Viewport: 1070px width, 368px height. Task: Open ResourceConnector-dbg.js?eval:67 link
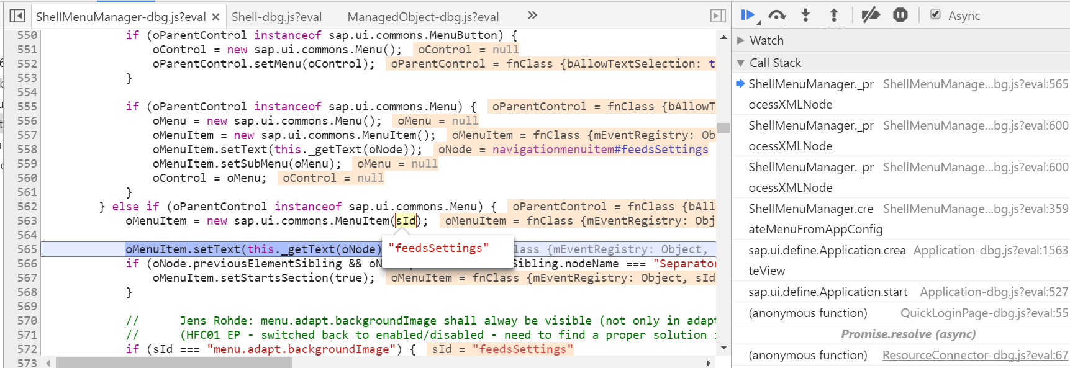click(x=976, y=355)
